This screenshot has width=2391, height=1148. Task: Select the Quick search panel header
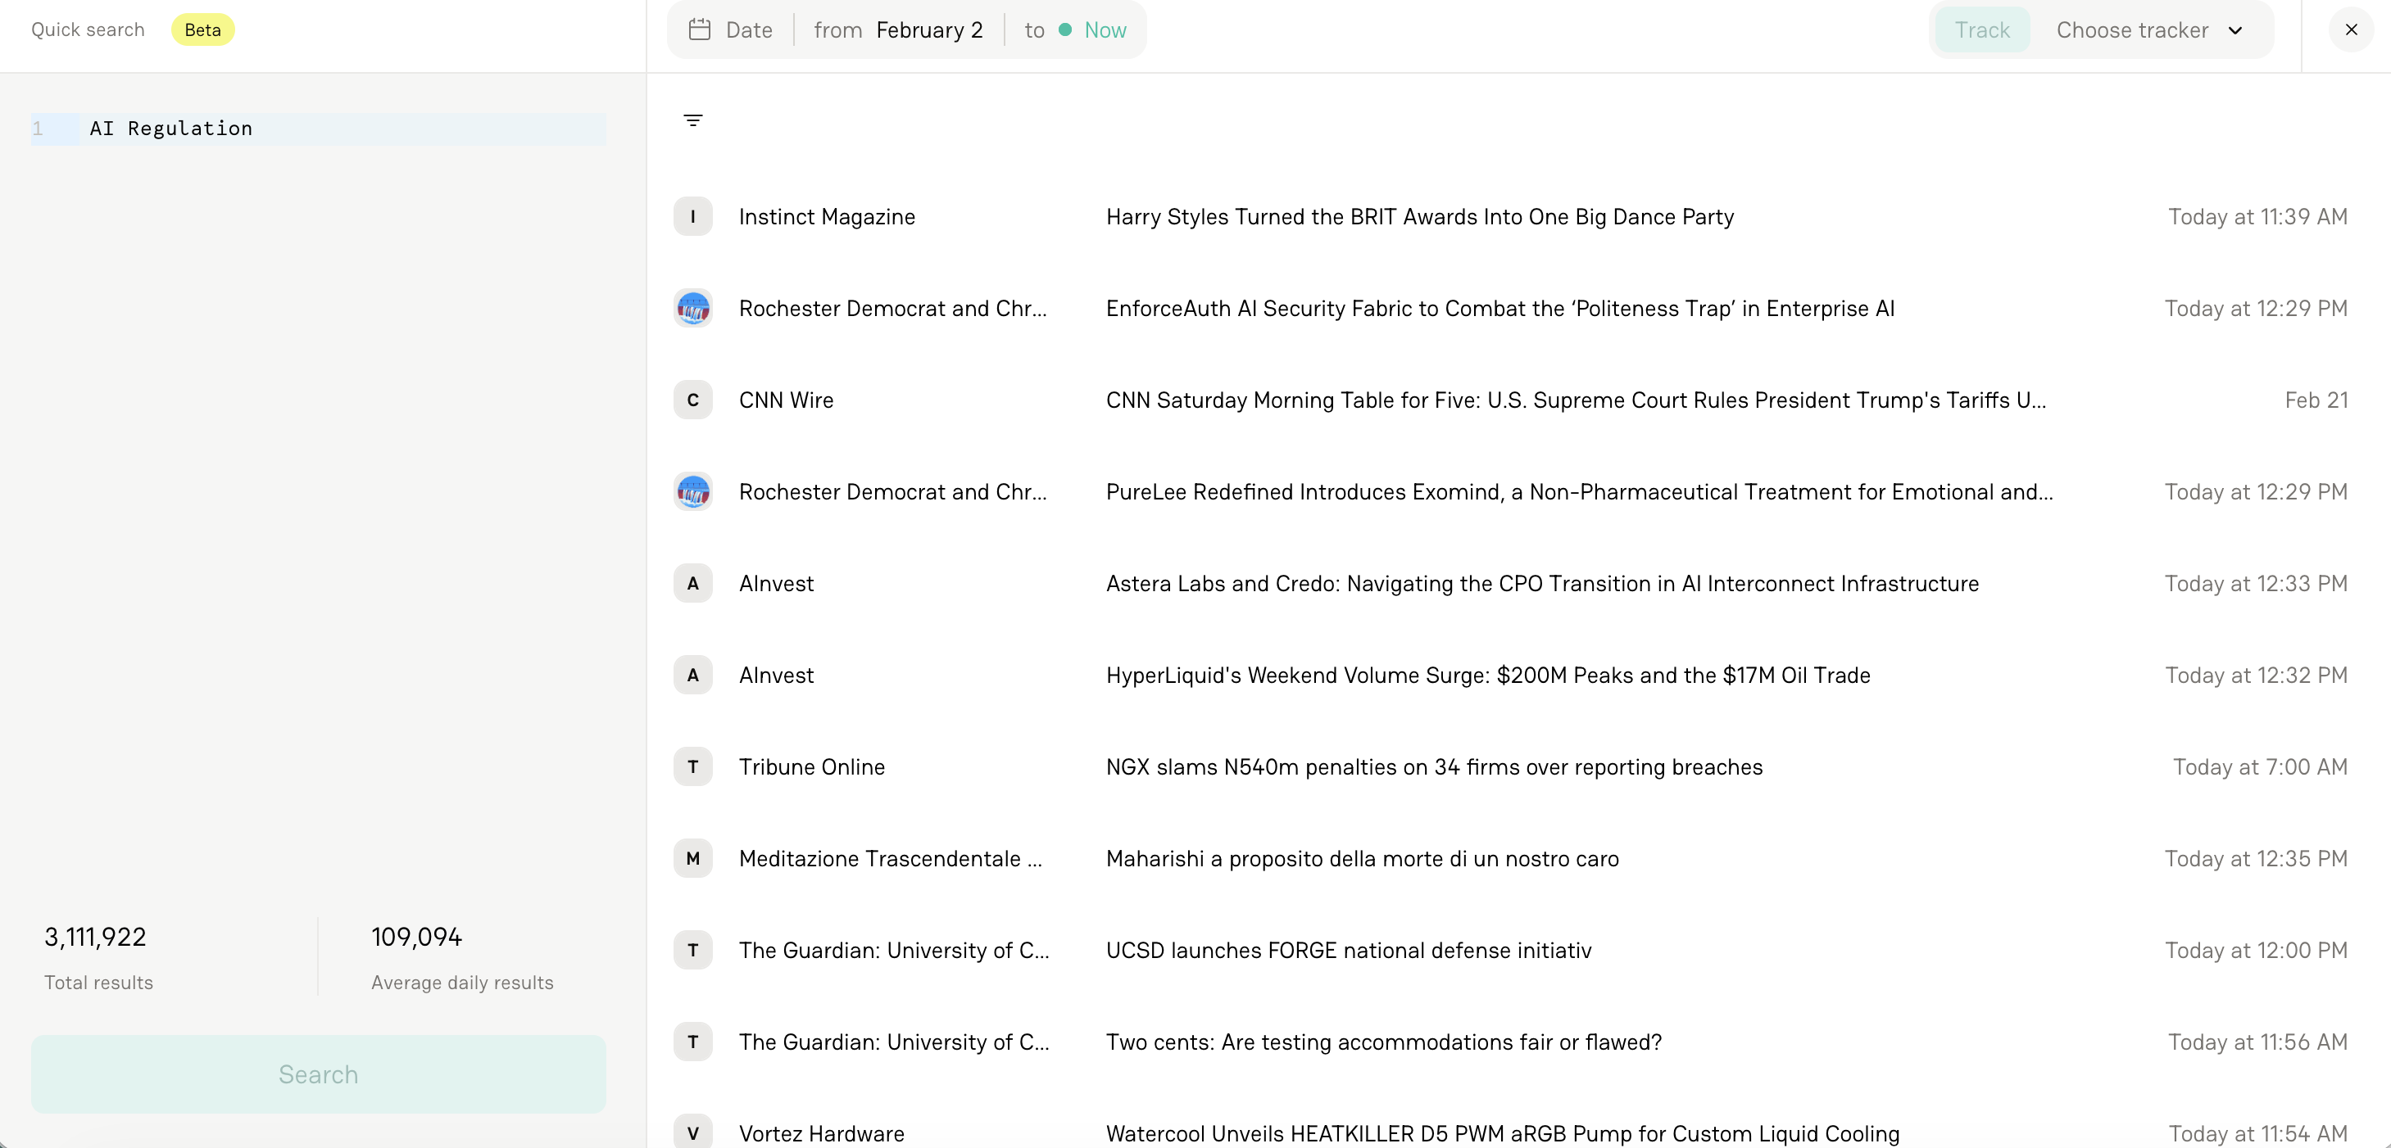87,29
